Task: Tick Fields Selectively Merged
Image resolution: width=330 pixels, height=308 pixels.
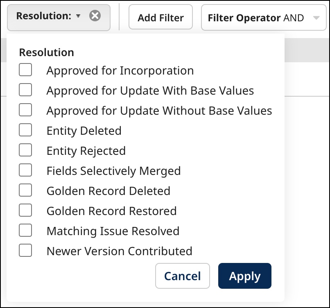Action: point(25,170)
